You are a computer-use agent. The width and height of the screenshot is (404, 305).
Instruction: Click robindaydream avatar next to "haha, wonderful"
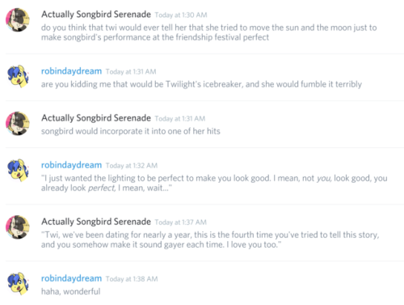(18, 284)
